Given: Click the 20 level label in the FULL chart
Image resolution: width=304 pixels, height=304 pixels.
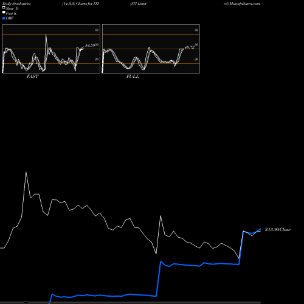Looking at the screenshot, I should 196,59.
